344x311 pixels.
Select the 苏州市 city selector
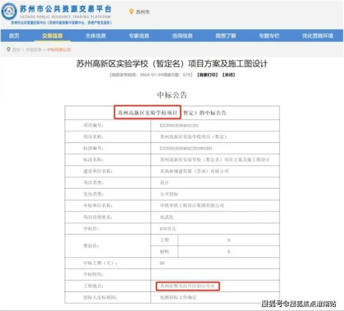click(143, 12)
